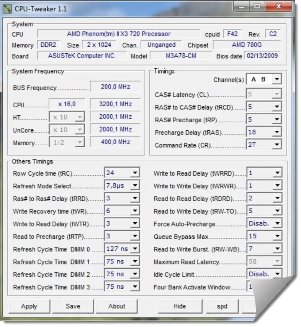Click the spd button
Image resolution: width=301 pixels, height=327 pixels.
(x=222, y=306)
